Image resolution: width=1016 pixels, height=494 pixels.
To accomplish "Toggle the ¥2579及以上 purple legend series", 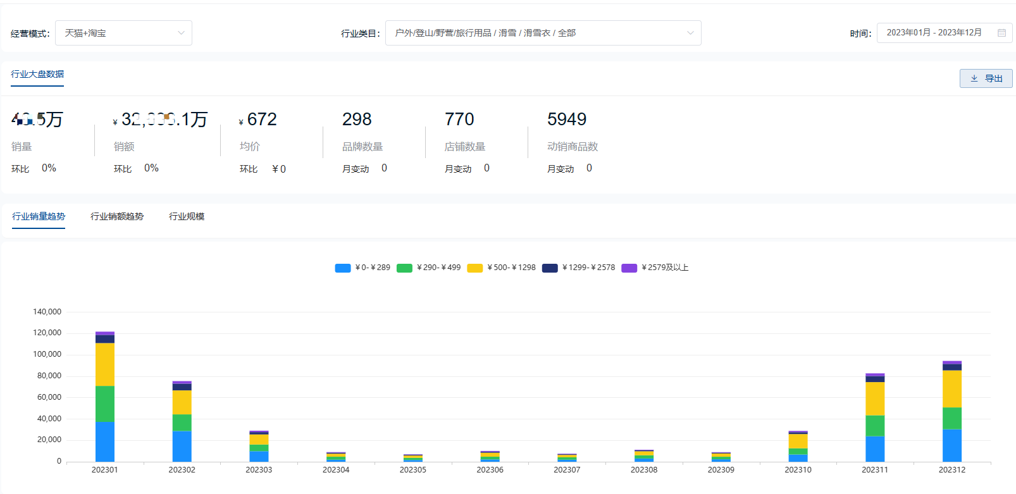I will [655, 268].
